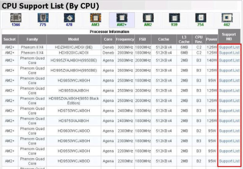Click the B2 revision in HD9600WCJ4BGD row
The width and height of the screenshot is (243, 169).
tap(199, 131)
